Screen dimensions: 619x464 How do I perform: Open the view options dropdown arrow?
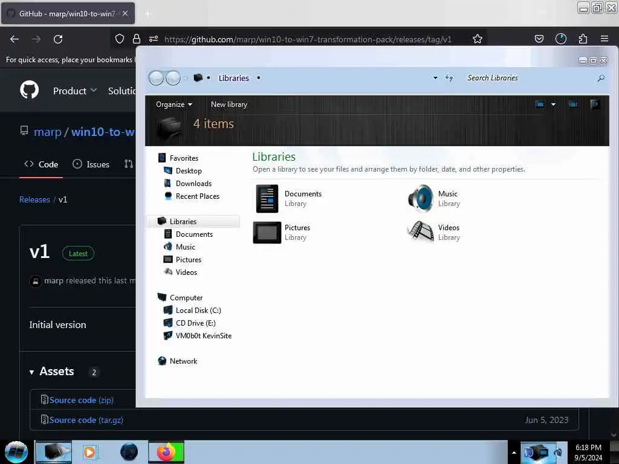coord(554,105)
